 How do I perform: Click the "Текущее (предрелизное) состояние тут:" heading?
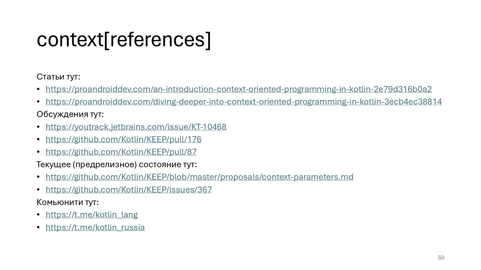click(117, 164)
